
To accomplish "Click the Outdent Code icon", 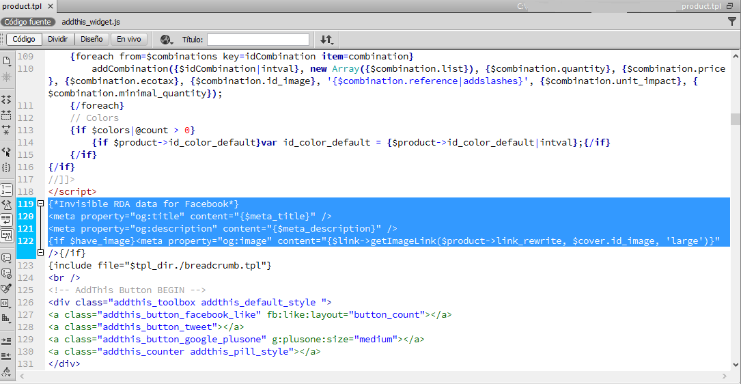I will [x=7, y=355].
